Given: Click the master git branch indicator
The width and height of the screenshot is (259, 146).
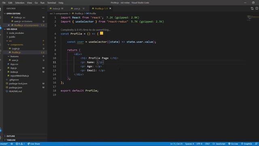Looking at the screenshot, I should [4, 144].
